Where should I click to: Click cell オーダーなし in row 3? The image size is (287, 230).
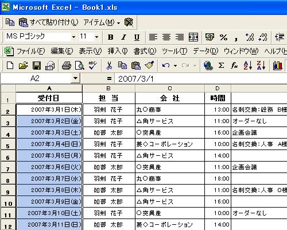tap(259, 121)
